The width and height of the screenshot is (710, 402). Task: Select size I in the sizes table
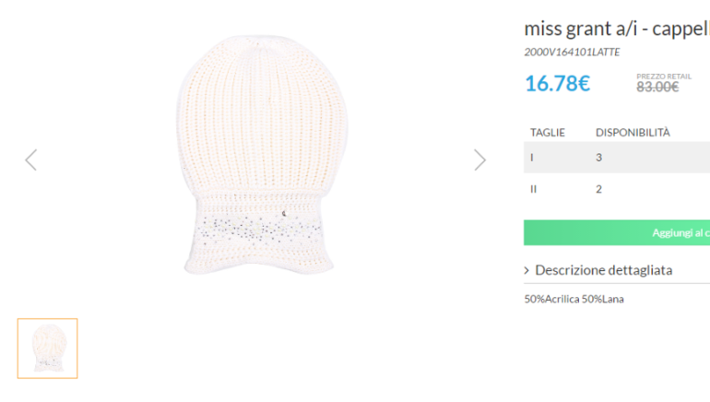click(x=532, y=158)
